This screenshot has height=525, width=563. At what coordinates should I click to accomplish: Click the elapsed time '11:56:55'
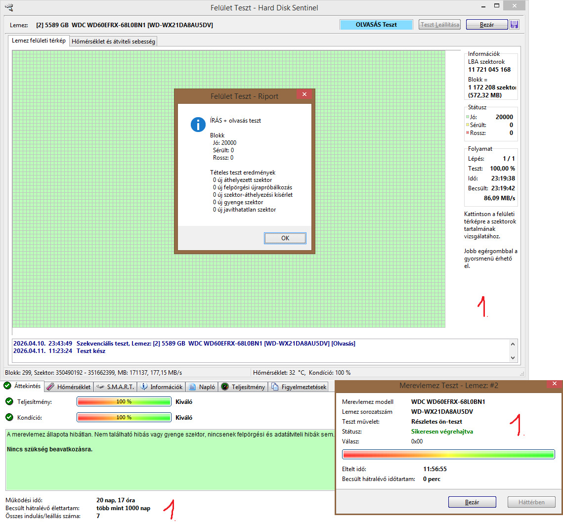435,469
